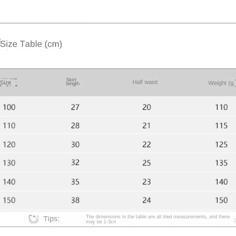Click half waist value 24
Viewport: 236px width, 236px height.
point(147,200)
